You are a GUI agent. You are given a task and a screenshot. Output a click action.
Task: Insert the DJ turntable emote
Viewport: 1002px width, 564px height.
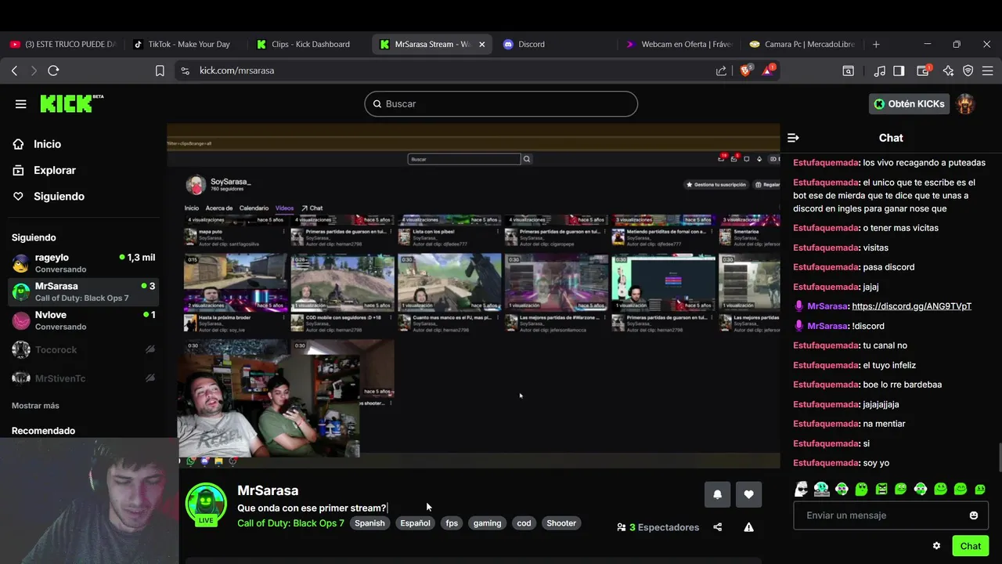[821, 489]
